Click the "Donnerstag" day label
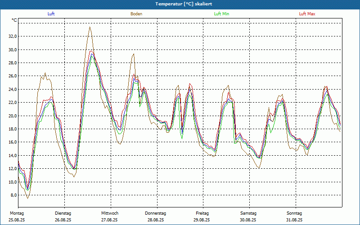 pyautogui.click(x=156, y=213)
